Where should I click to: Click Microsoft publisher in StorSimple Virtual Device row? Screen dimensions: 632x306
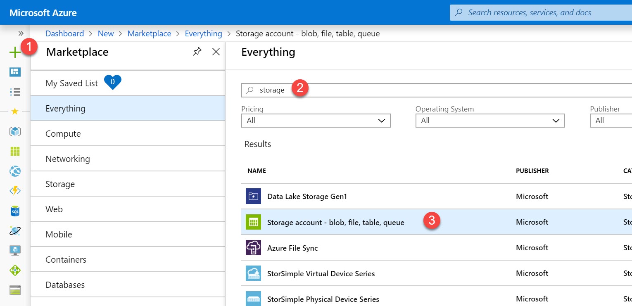tap(532, 273)
